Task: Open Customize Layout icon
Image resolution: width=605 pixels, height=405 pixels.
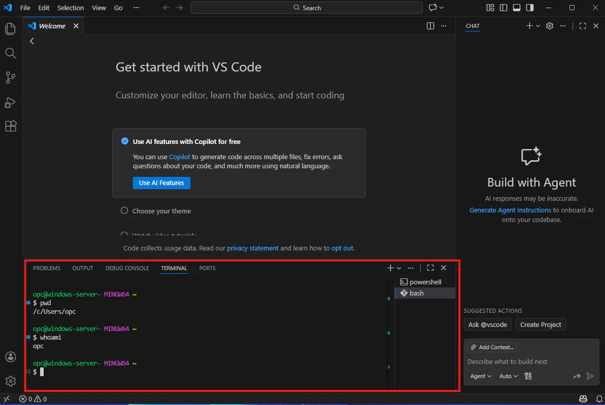Action: tap(490, 8)
